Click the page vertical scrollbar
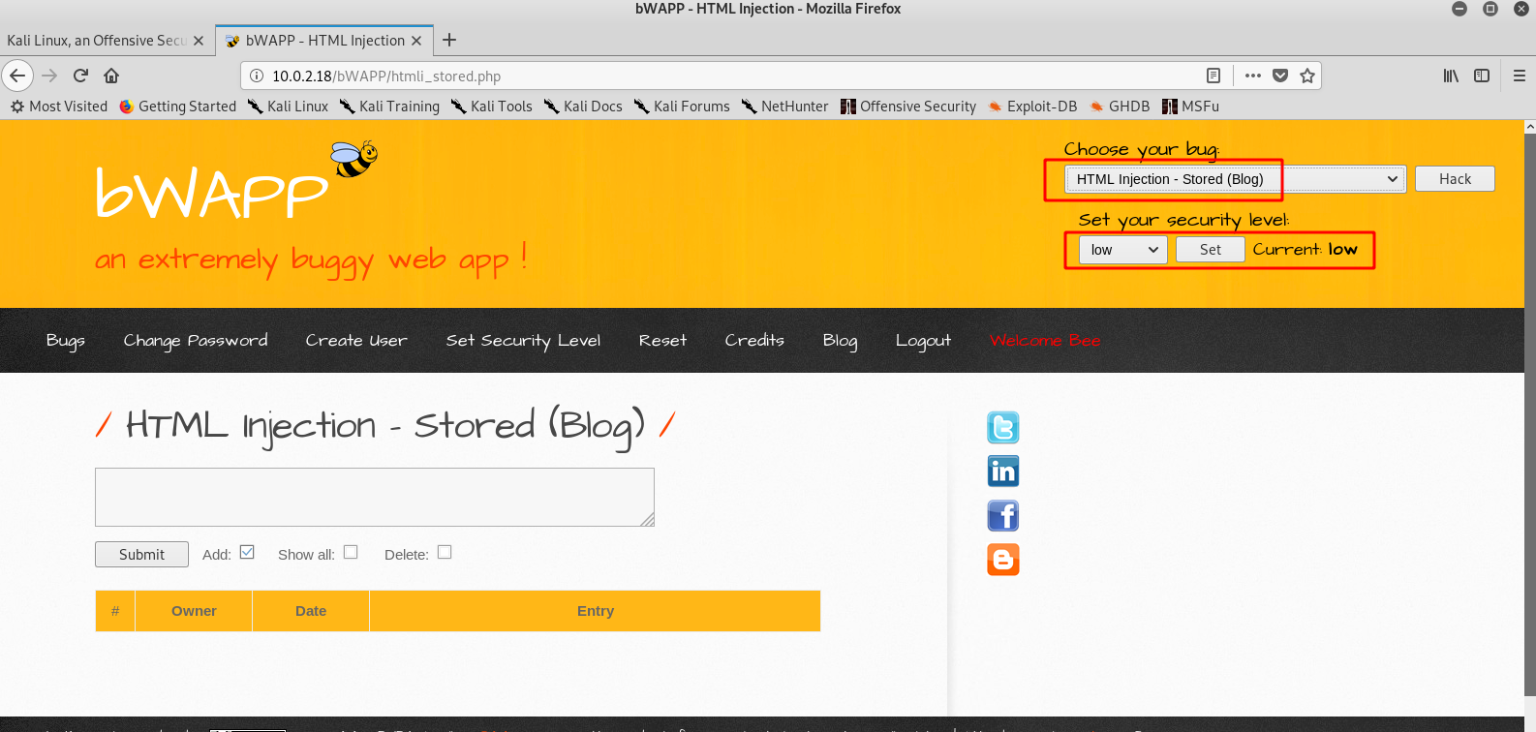Image resolution: width=1536 pixels, height=732 pixels. (1530, 416)
